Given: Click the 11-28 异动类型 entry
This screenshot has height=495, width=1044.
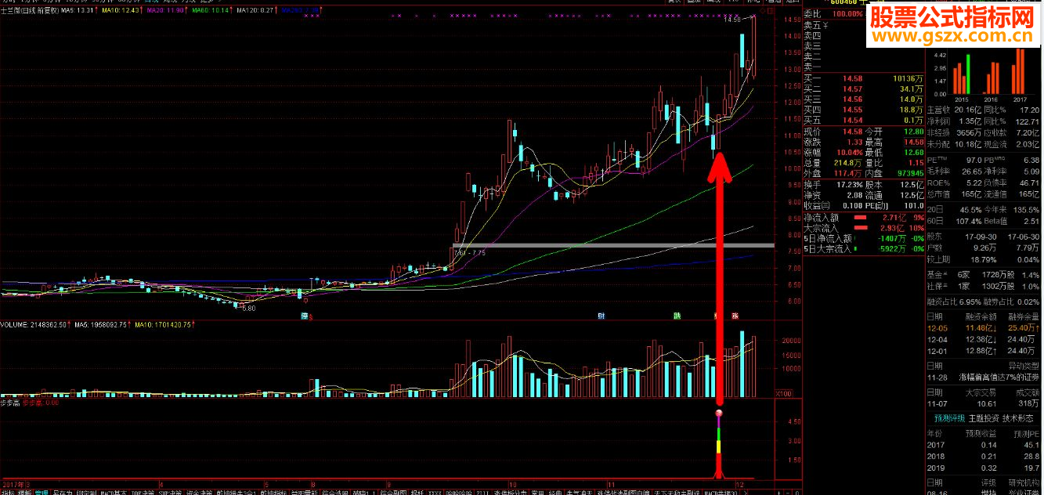Looking at the screenshot, I should [984, 377].
